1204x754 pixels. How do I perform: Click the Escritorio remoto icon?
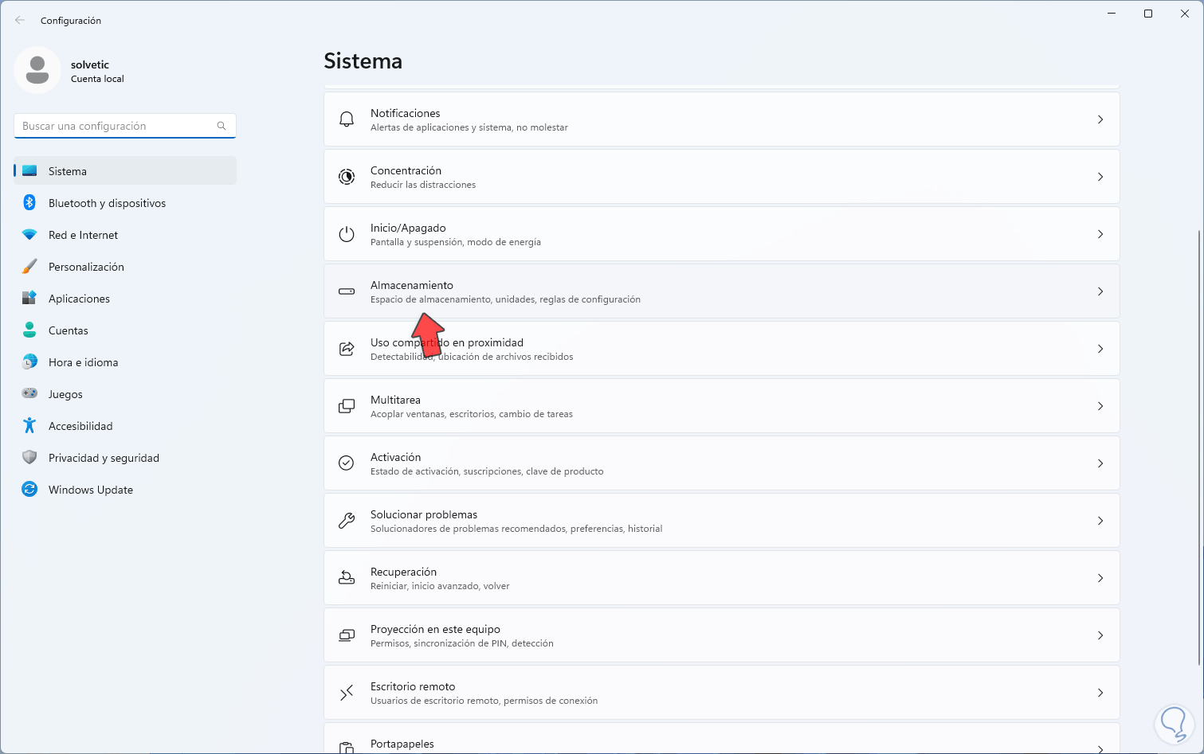point(347,693)
